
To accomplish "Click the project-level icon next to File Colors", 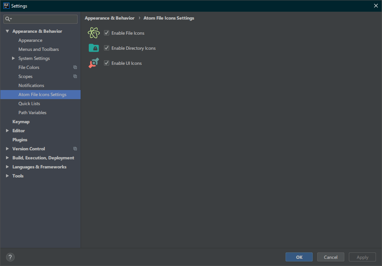I will point(75,67).
